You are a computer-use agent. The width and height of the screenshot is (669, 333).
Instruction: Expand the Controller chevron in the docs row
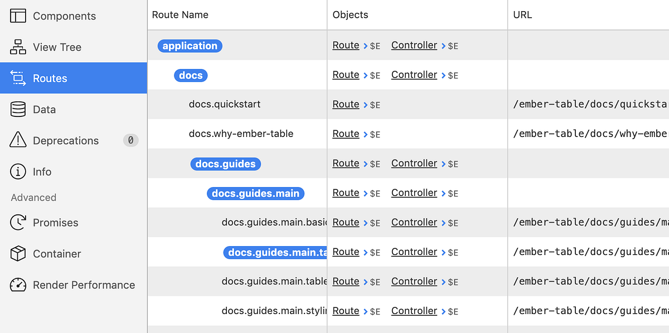442,75
